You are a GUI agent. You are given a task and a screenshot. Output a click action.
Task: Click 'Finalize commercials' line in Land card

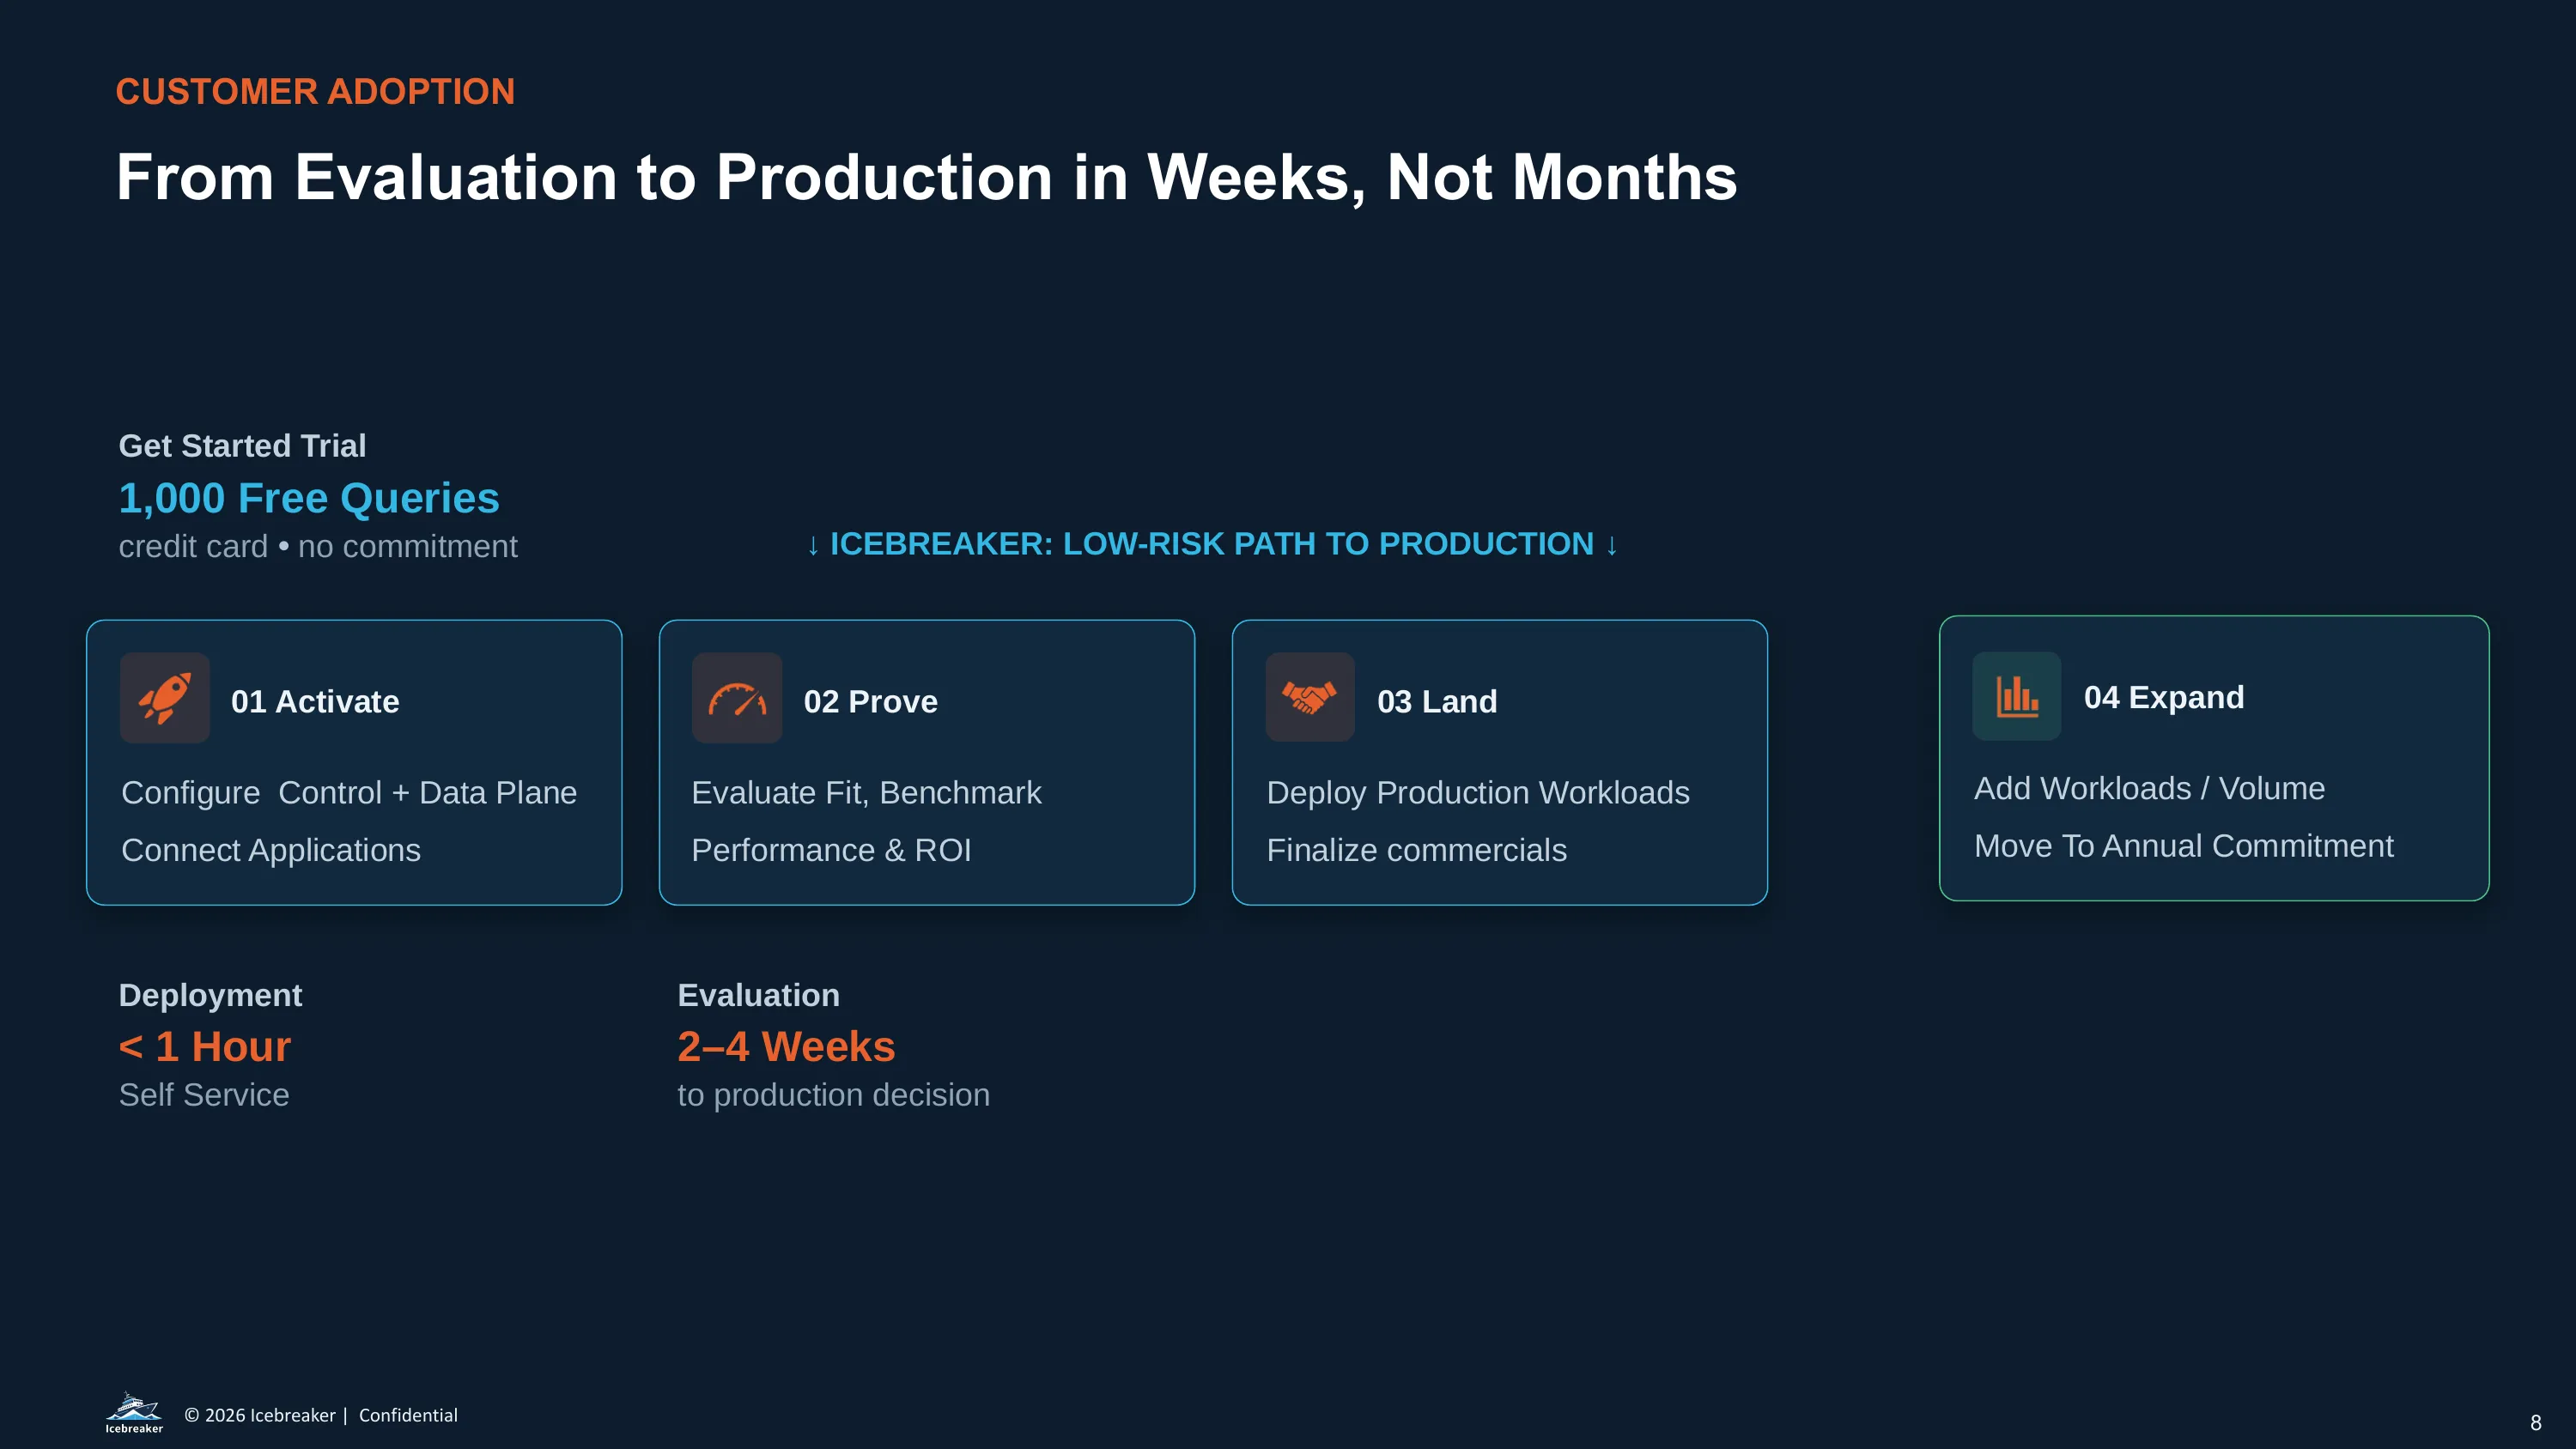(1416, 850)
